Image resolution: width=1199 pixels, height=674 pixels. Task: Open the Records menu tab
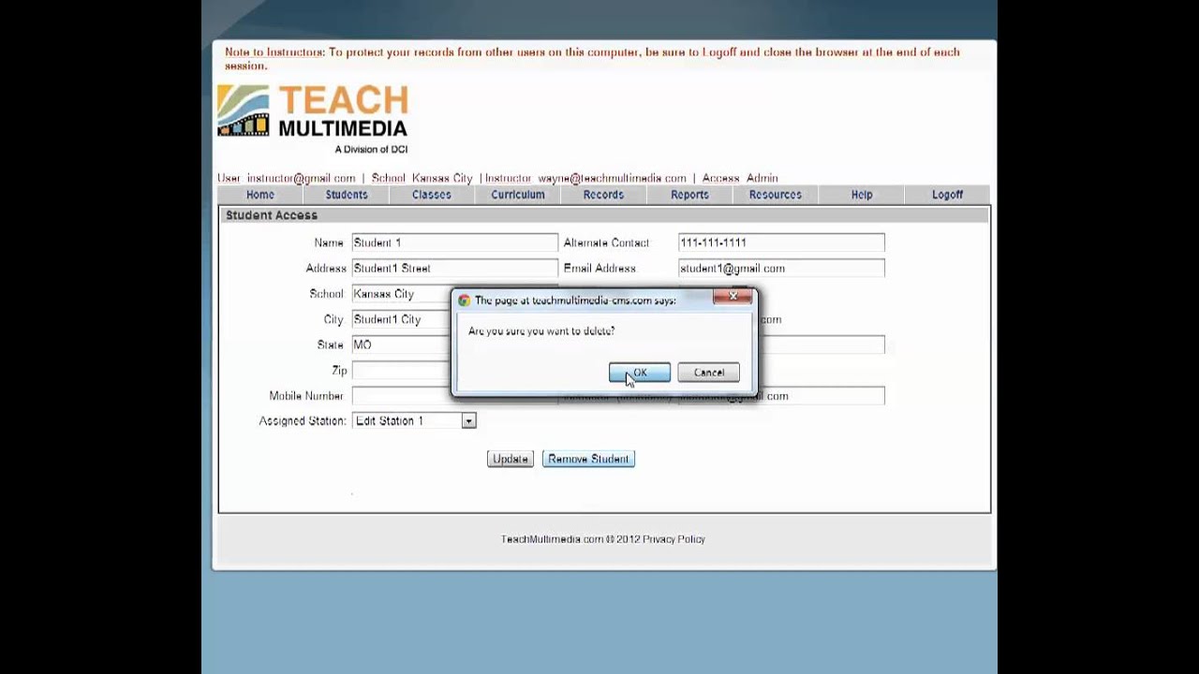coord(603,195)
